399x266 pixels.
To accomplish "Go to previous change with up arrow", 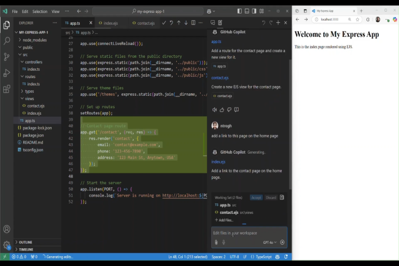I will pyautogui.click(x=179, y=23).
